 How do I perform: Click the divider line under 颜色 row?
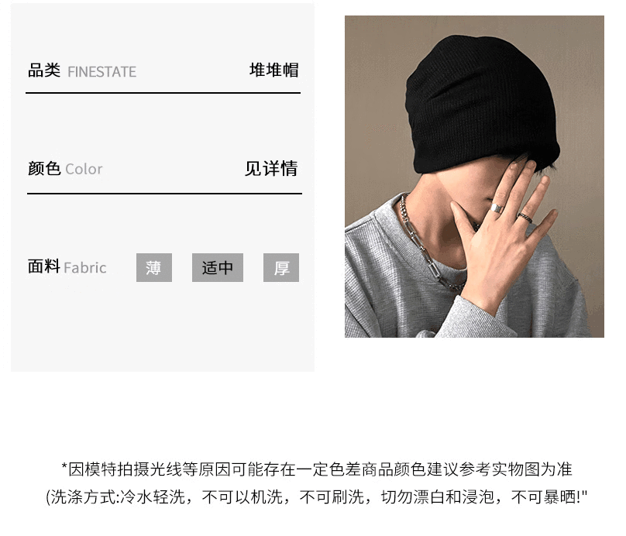164,194
